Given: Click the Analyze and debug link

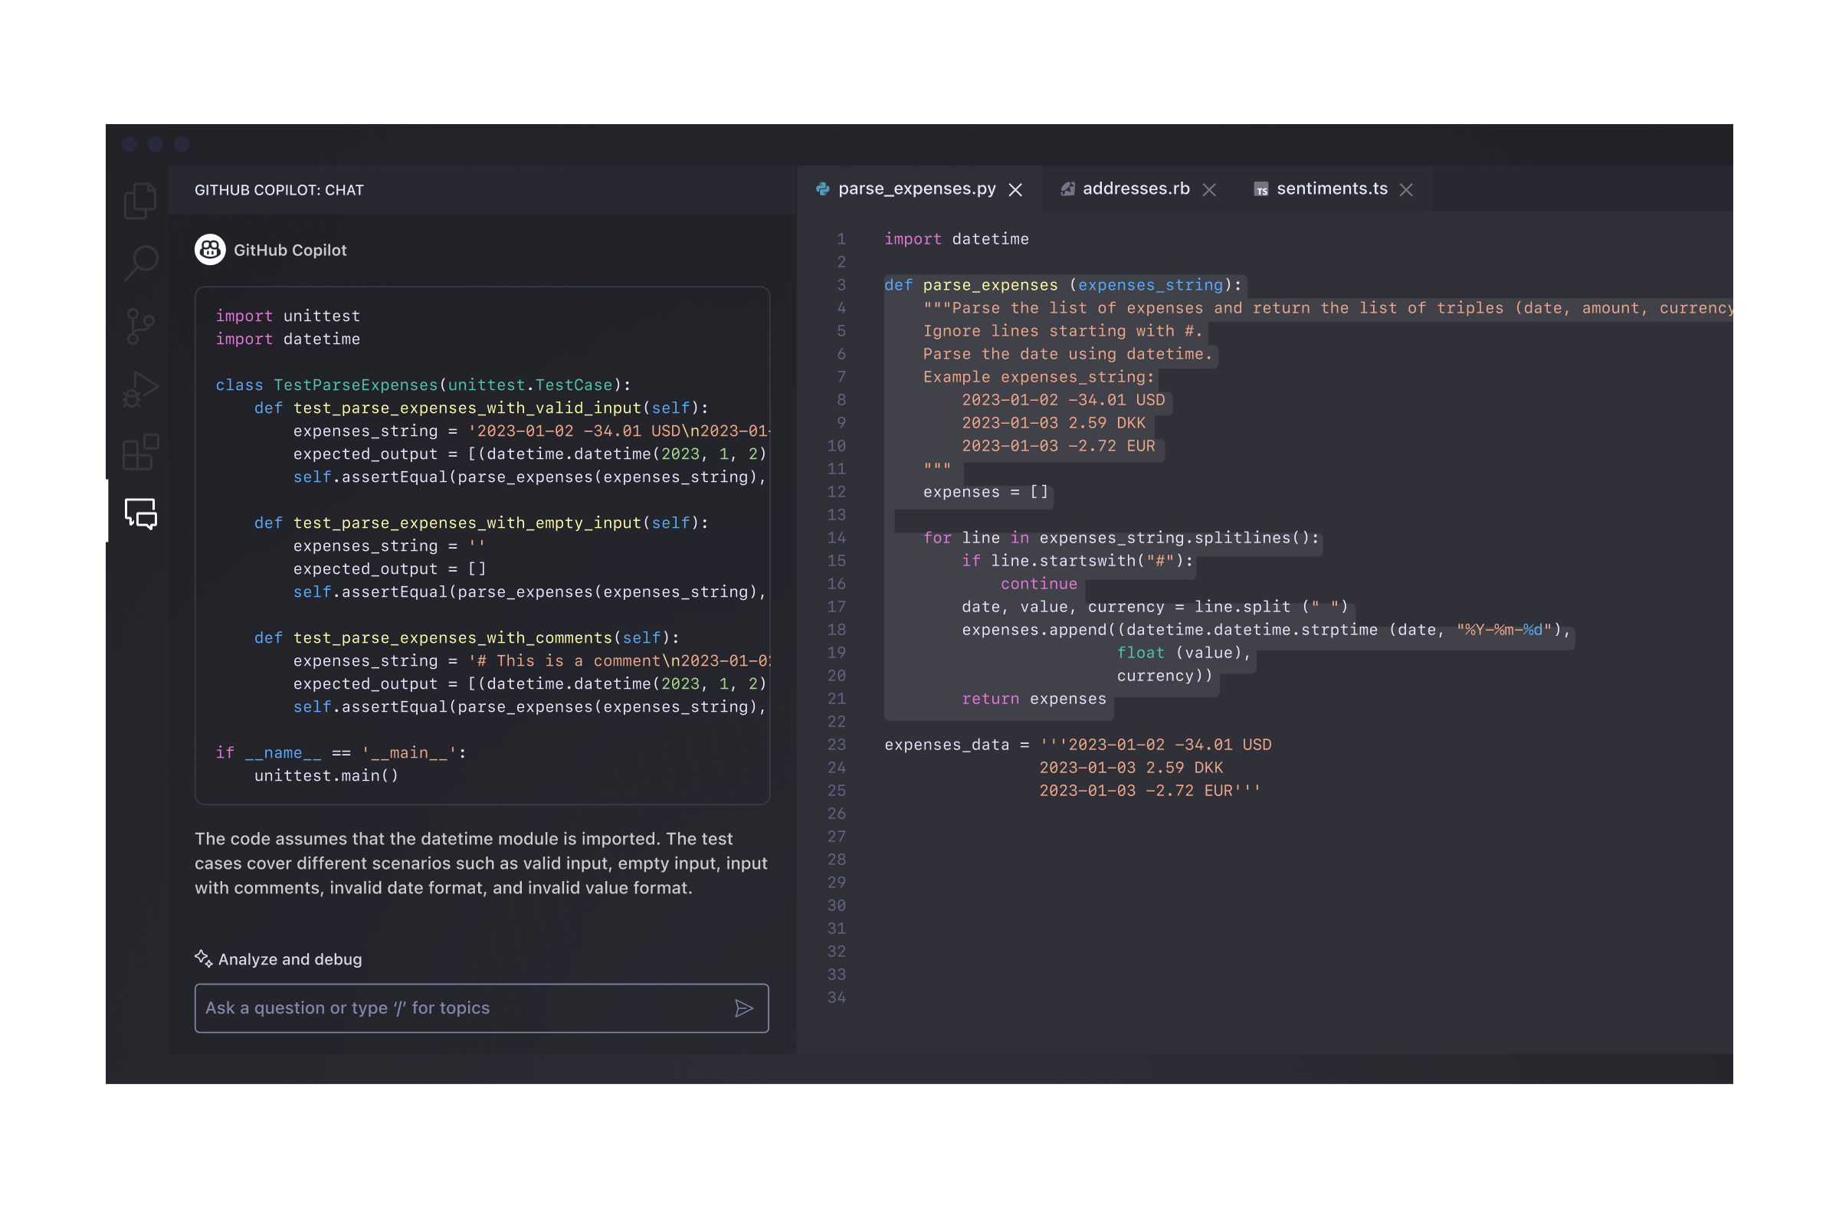Looking at the screenshot, I should pos(289,958).
